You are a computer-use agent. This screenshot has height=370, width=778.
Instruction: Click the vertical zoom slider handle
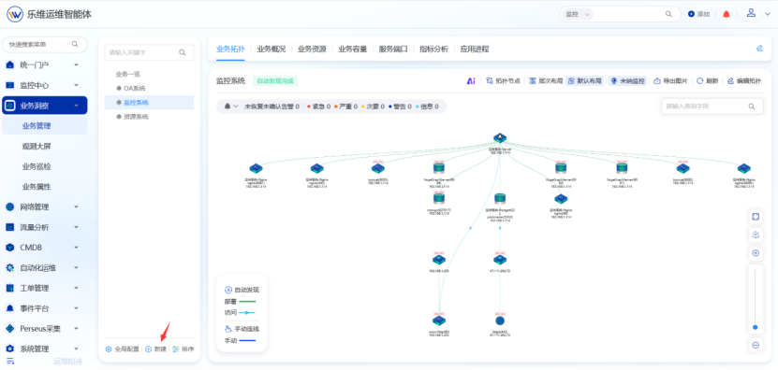pos(756,327)
